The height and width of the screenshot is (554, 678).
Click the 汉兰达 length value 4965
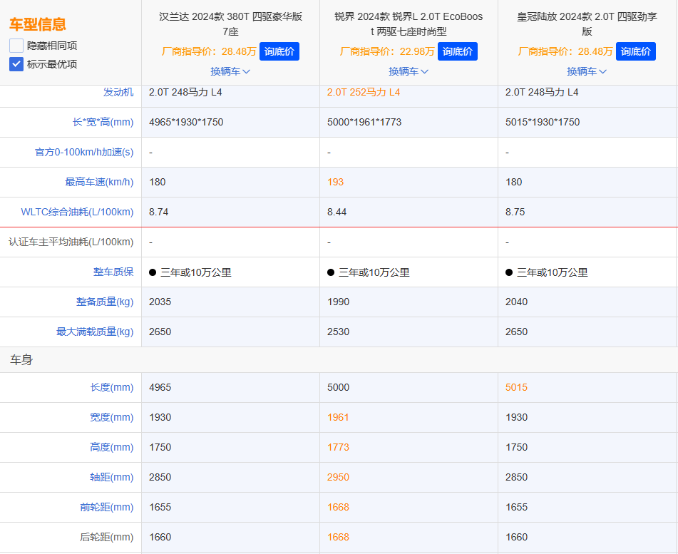160,387
